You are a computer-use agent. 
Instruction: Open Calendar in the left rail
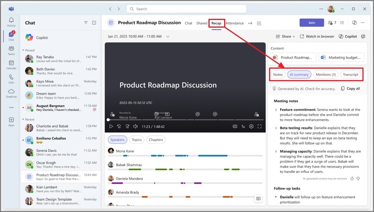pos(11,65)
